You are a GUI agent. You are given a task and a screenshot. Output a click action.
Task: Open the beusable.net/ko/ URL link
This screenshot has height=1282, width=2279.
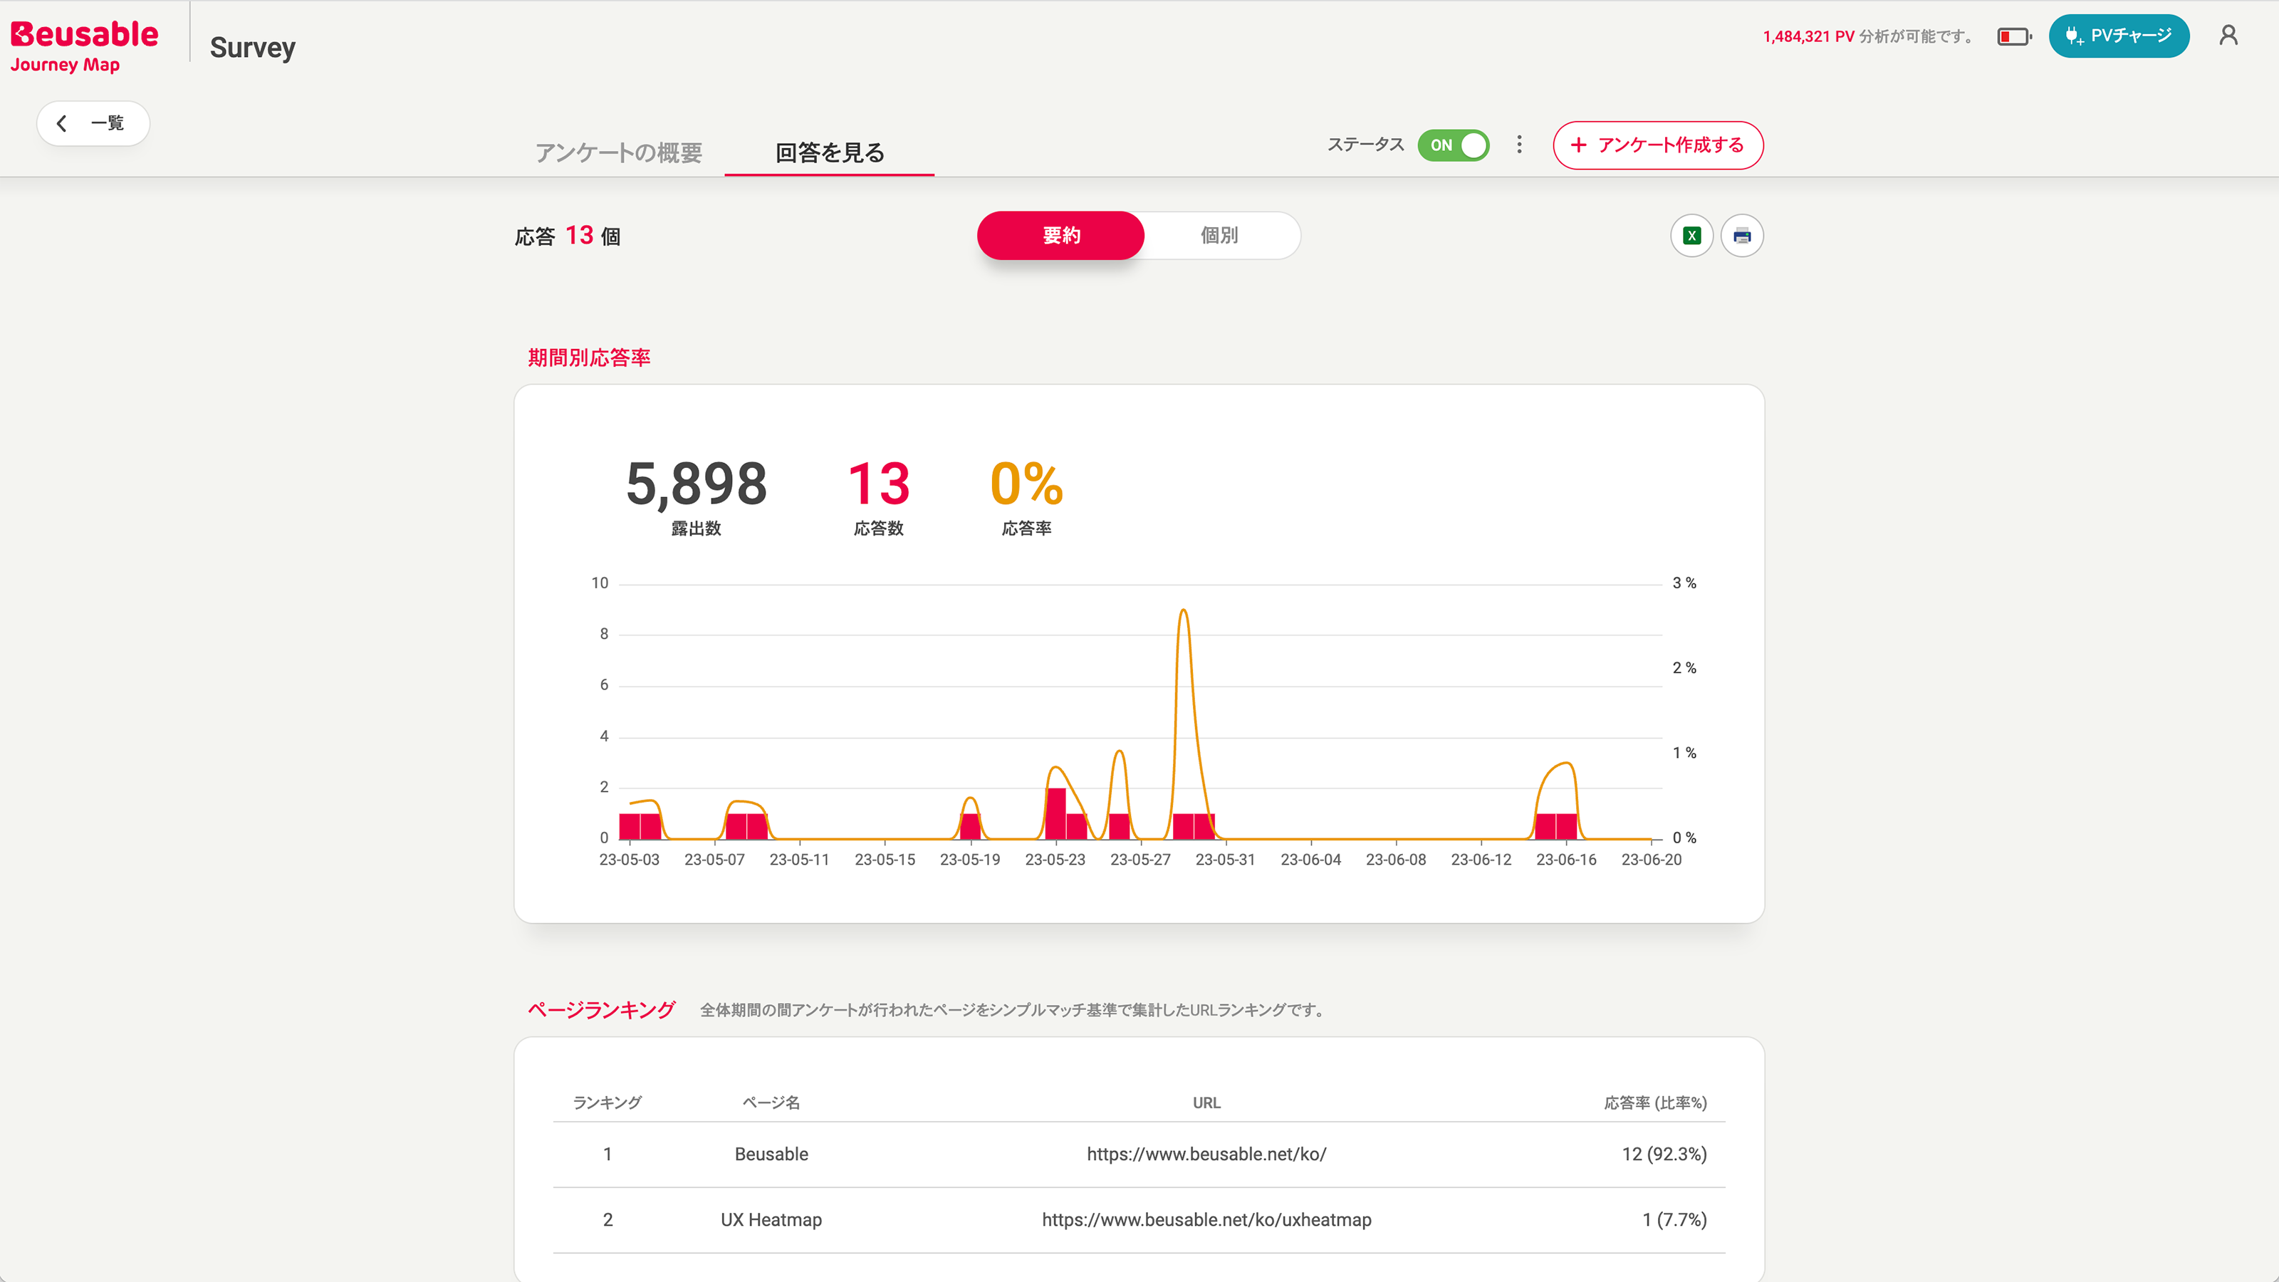[x=1206, y=1154]
